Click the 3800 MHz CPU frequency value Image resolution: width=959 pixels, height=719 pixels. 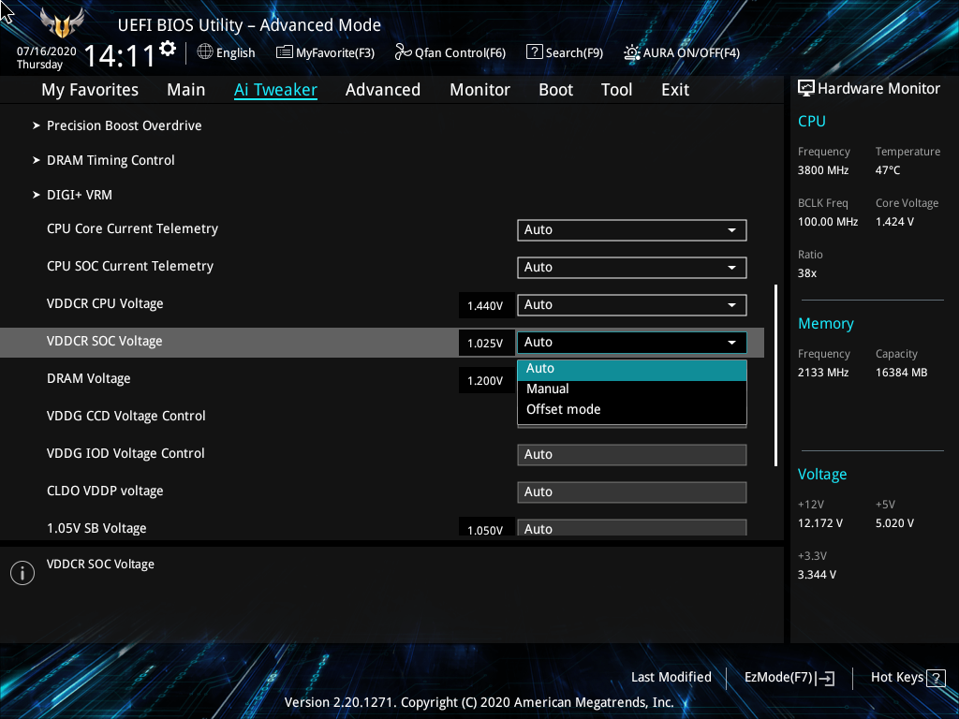coord(823,170)
